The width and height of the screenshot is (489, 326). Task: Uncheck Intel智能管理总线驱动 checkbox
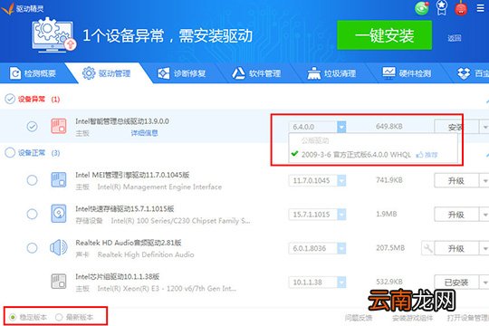pos(32,127)
